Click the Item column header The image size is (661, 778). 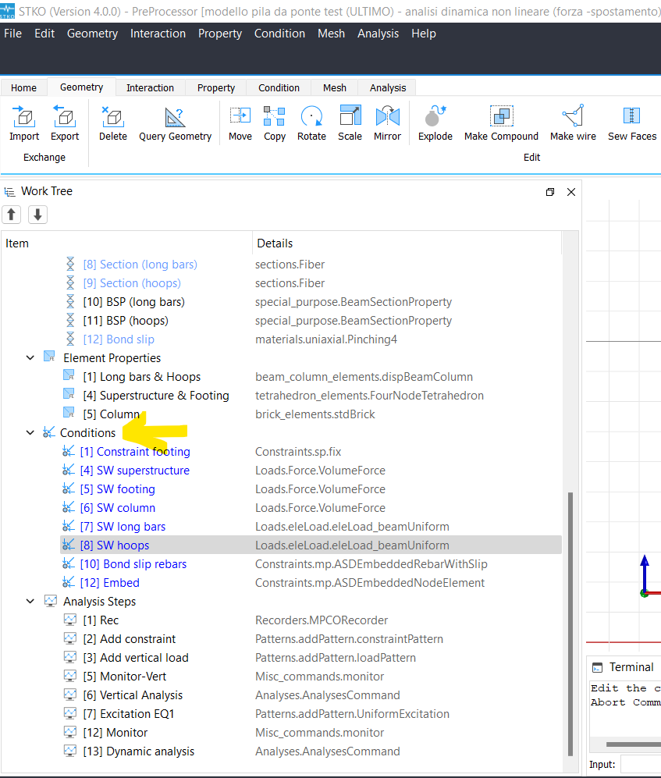[x=126, y=243]
